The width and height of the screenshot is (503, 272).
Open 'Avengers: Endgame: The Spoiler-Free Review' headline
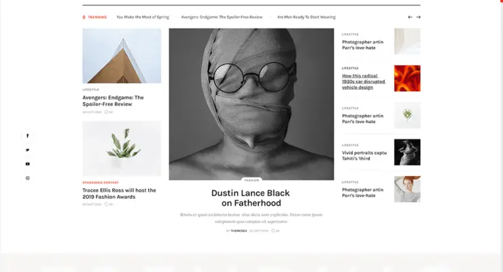[x=113, y=101]
